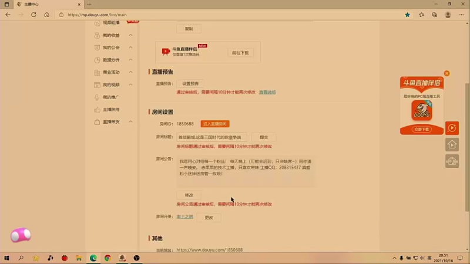Click the volume icon in system tray
Image resolution: width=470 pixels, height=264 pixels.
(422, 258)
